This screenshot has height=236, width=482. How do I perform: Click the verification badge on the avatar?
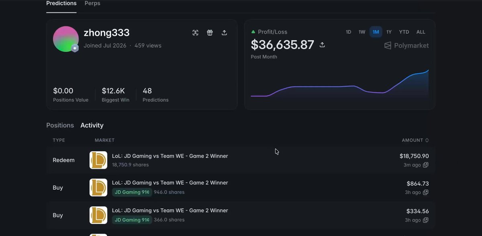pyautogui.click(x=75, y=48)
